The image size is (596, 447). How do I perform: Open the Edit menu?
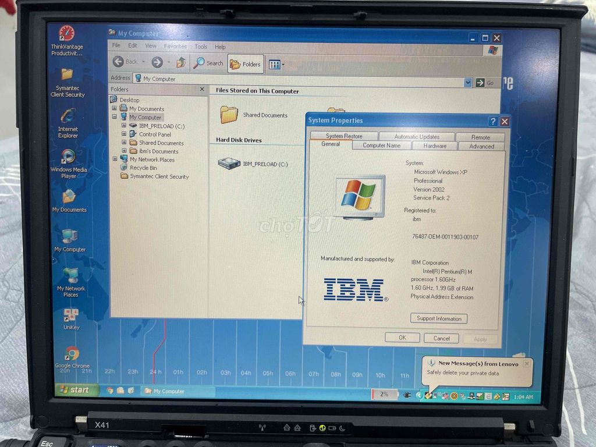pyautogui.click(x=132, y=45)
